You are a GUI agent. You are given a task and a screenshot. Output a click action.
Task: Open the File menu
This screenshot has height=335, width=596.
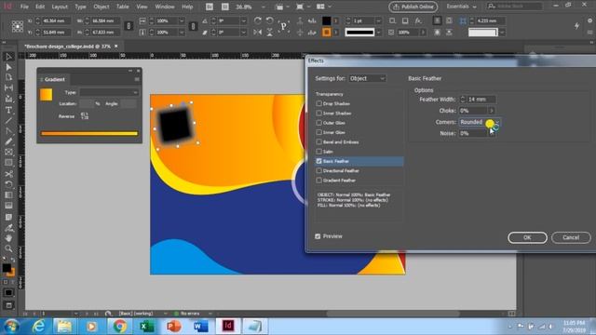point(24,7)
